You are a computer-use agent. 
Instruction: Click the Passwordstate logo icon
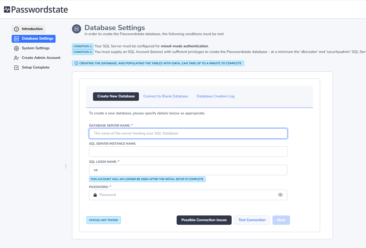click(x=7, y=10)
